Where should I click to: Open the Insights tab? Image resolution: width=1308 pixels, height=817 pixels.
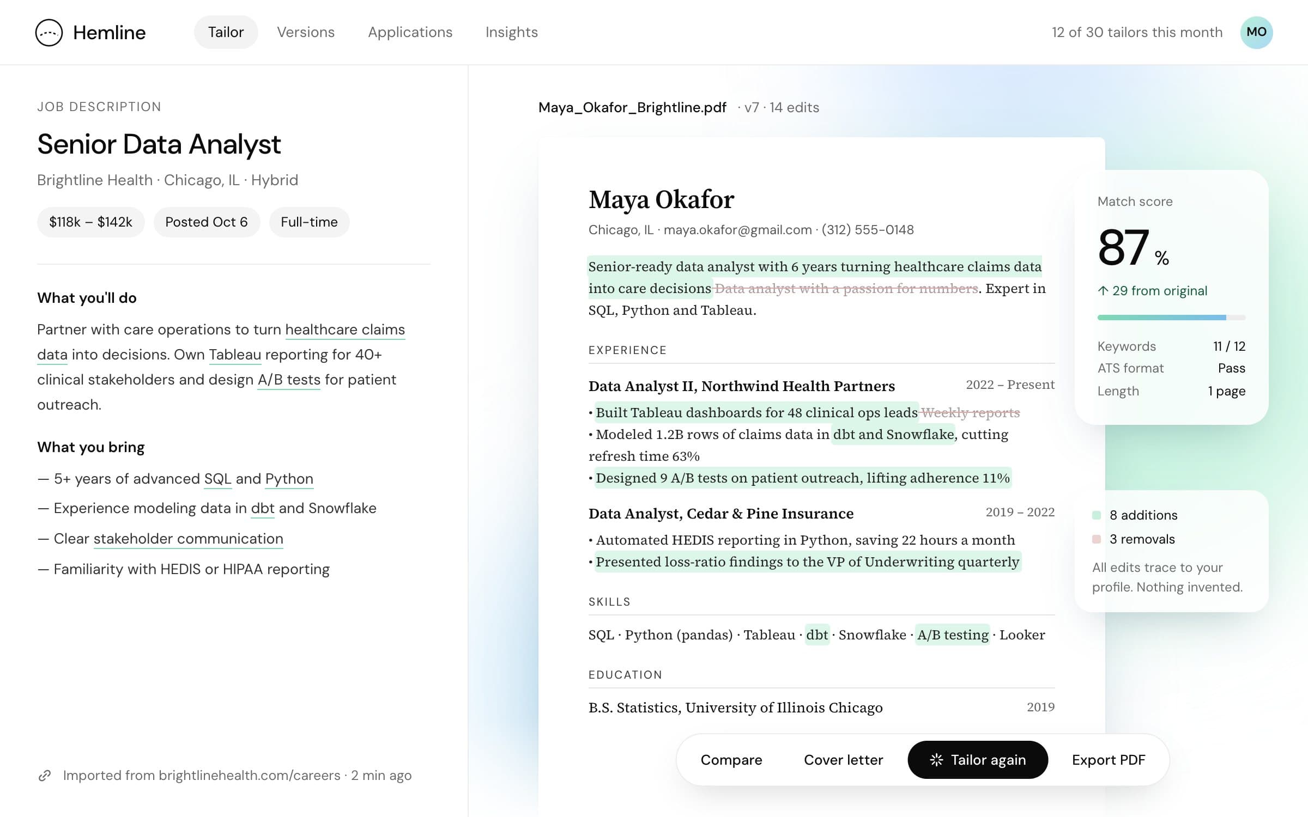(x=511, y=32)
